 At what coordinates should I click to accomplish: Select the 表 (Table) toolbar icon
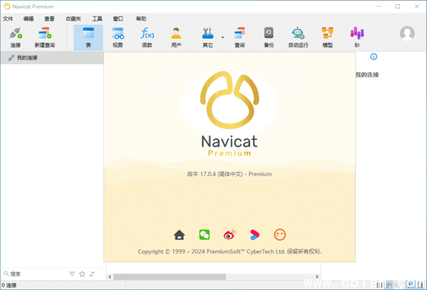tap(88, 37)
